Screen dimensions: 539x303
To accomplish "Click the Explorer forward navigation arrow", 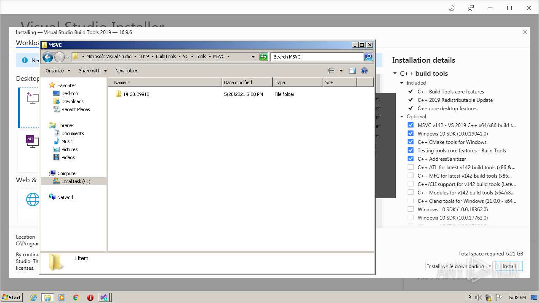I will [59, 57].
